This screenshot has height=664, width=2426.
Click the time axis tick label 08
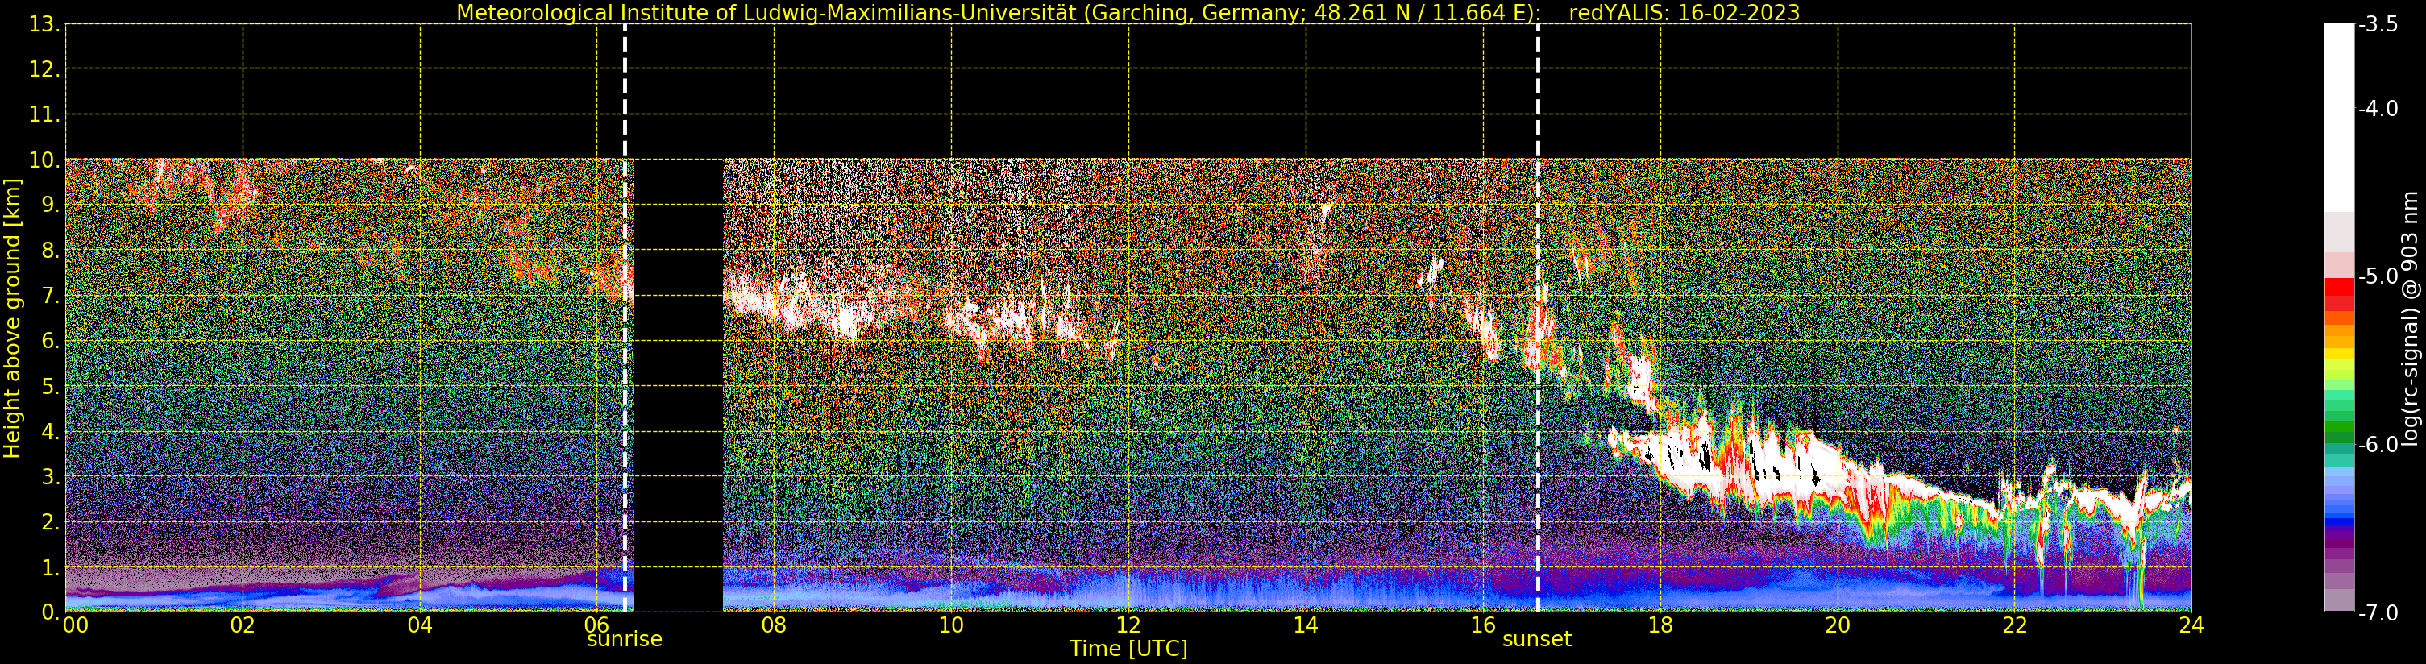pos(774,625)
